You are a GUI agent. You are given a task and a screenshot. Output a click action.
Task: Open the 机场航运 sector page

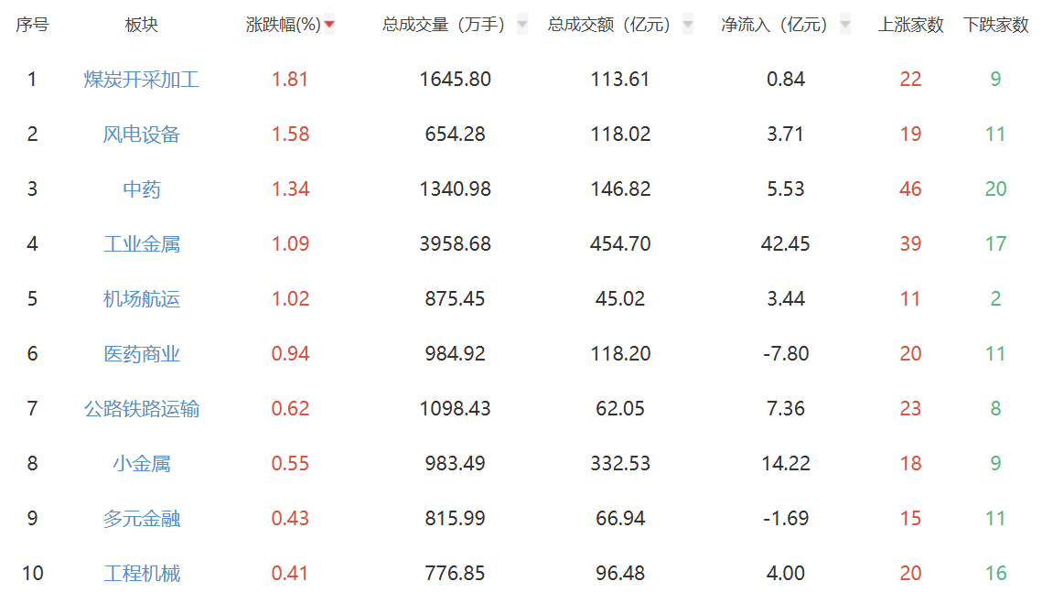[141, 299]
